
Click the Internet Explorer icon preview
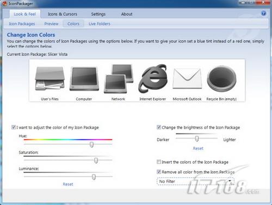pyautogui.click(x=153, y=79)
